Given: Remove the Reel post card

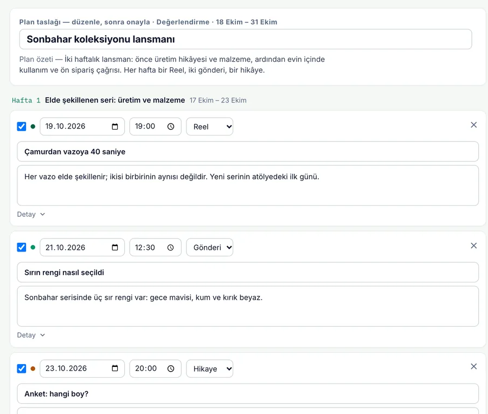Looking at the screenshot, I should (474, 125).
